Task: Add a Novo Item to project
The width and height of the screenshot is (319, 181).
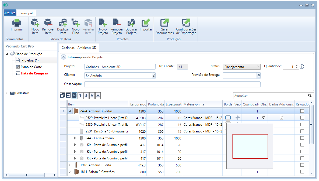Action: (35, 26)
